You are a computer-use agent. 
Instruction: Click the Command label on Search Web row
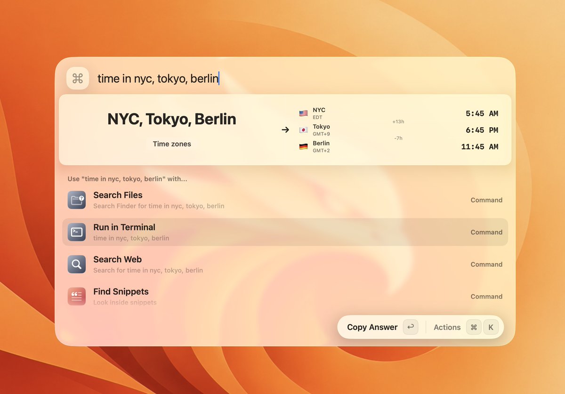click(x=486, y=265)
